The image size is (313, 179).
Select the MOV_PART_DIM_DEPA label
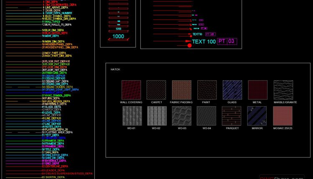tap(58, 56)
